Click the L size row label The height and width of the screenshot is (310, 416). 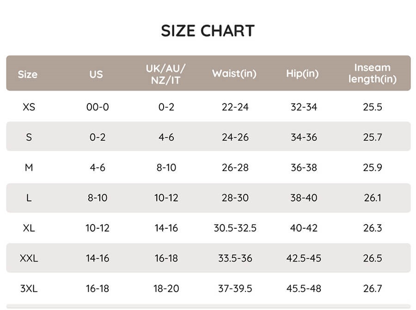pos(29,198)
